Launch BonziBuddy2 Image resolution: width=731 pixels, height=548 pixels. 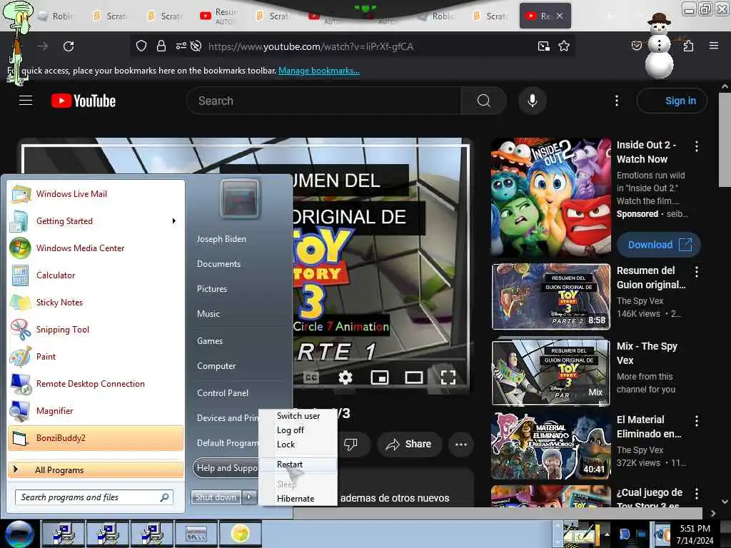[96, 438]
